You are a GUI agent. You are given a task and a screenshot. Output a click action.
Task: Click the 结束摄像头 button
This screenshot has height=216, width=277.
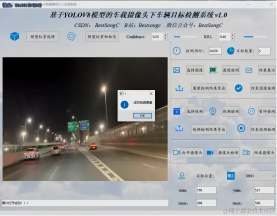click(264, 152)
